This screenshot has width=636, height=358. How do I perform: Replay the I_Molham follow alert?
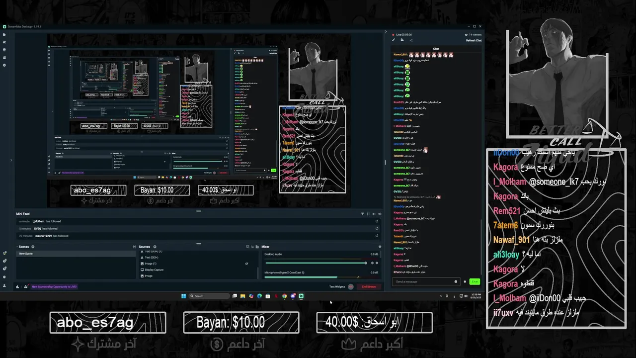pyautogui.click(x=377, y=221)
